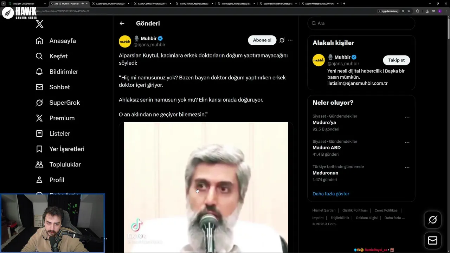Open Keşfet search page
This screenshot has width=450, height=253.
[x=52, y=56]
